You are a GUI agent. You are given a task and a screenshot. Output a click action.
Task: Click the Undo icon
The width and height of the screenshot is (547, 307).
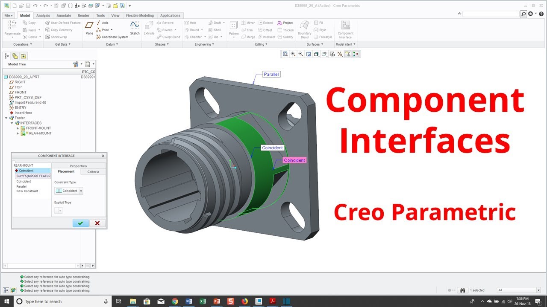coord(35,6)
